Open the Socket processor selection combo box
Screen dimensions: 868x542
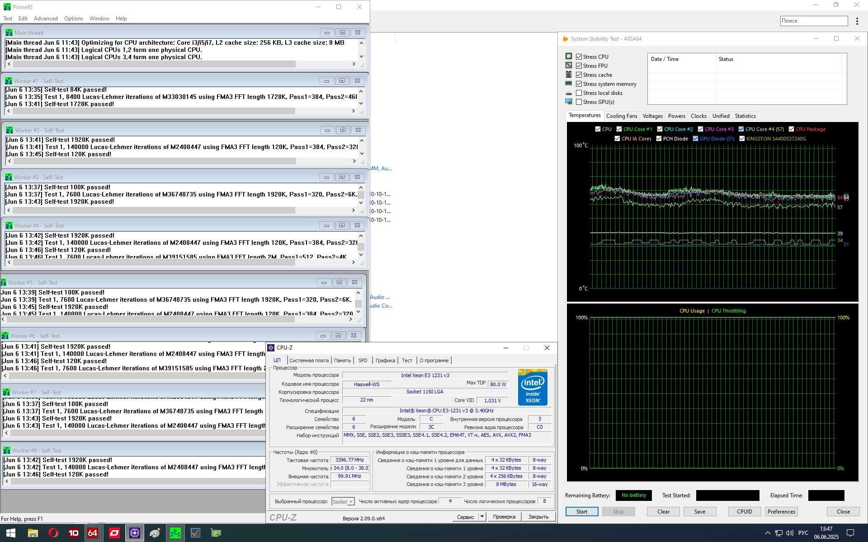coord(343,501)
